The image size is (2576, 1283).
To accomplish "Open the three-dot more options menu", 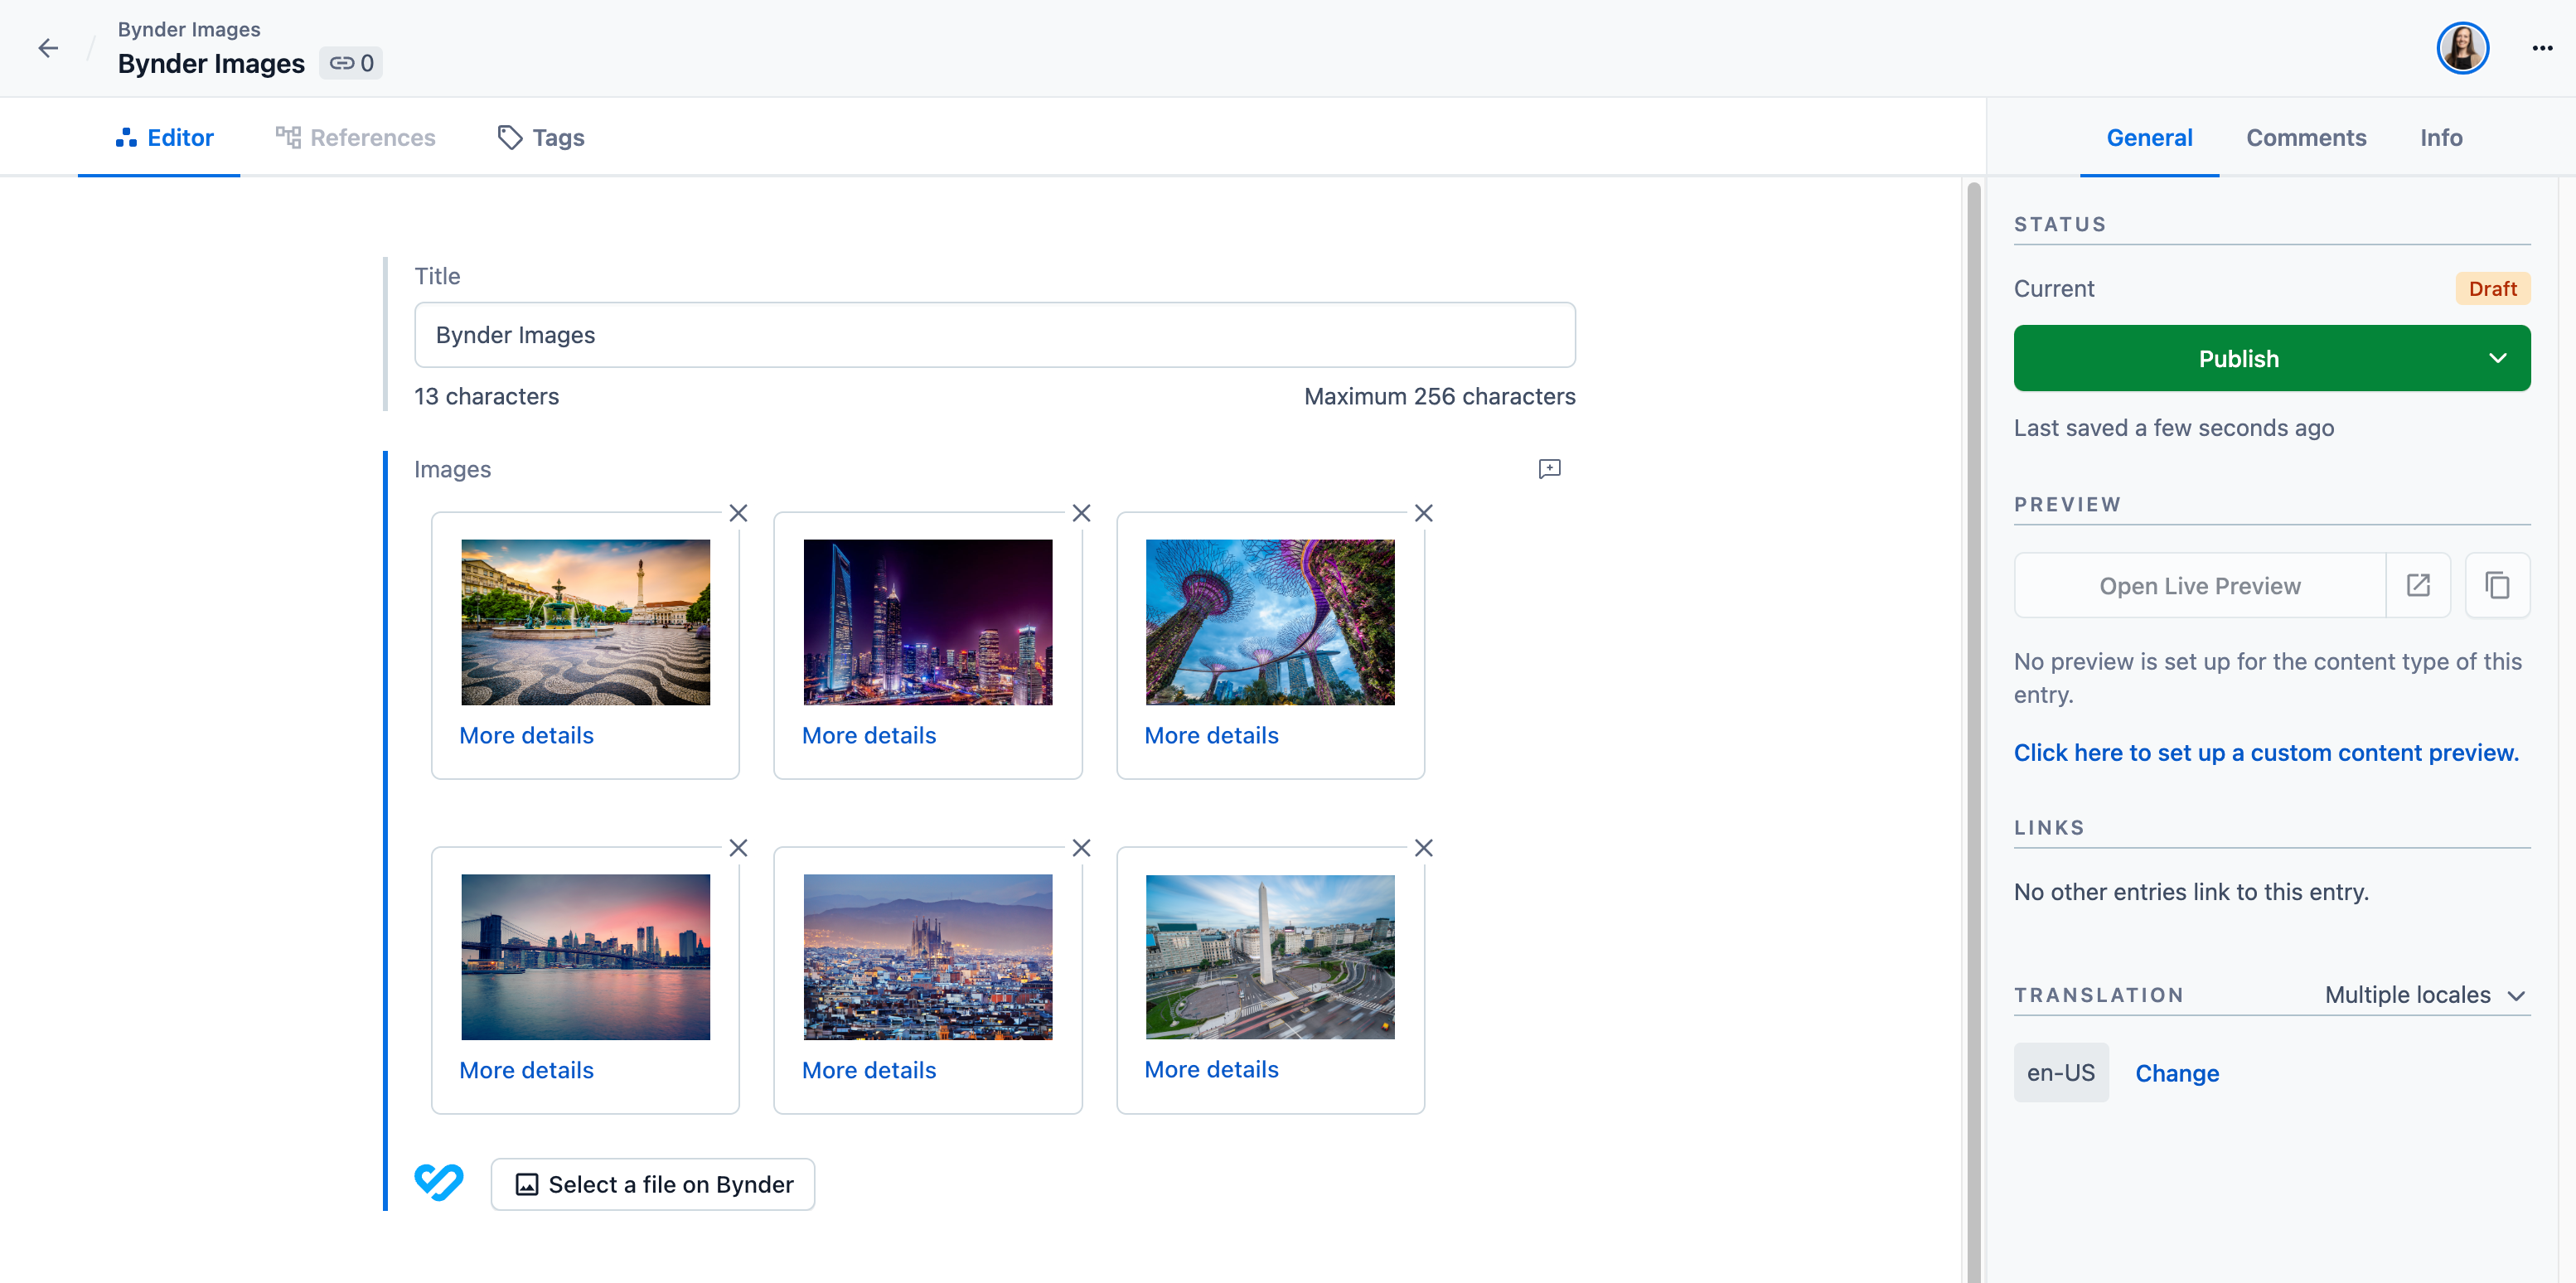I will 2542,48.
